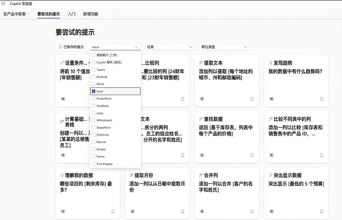342x220 pixels.
Task: Click Excel icon on 合并列 card
Action: [x=202, y=211]
